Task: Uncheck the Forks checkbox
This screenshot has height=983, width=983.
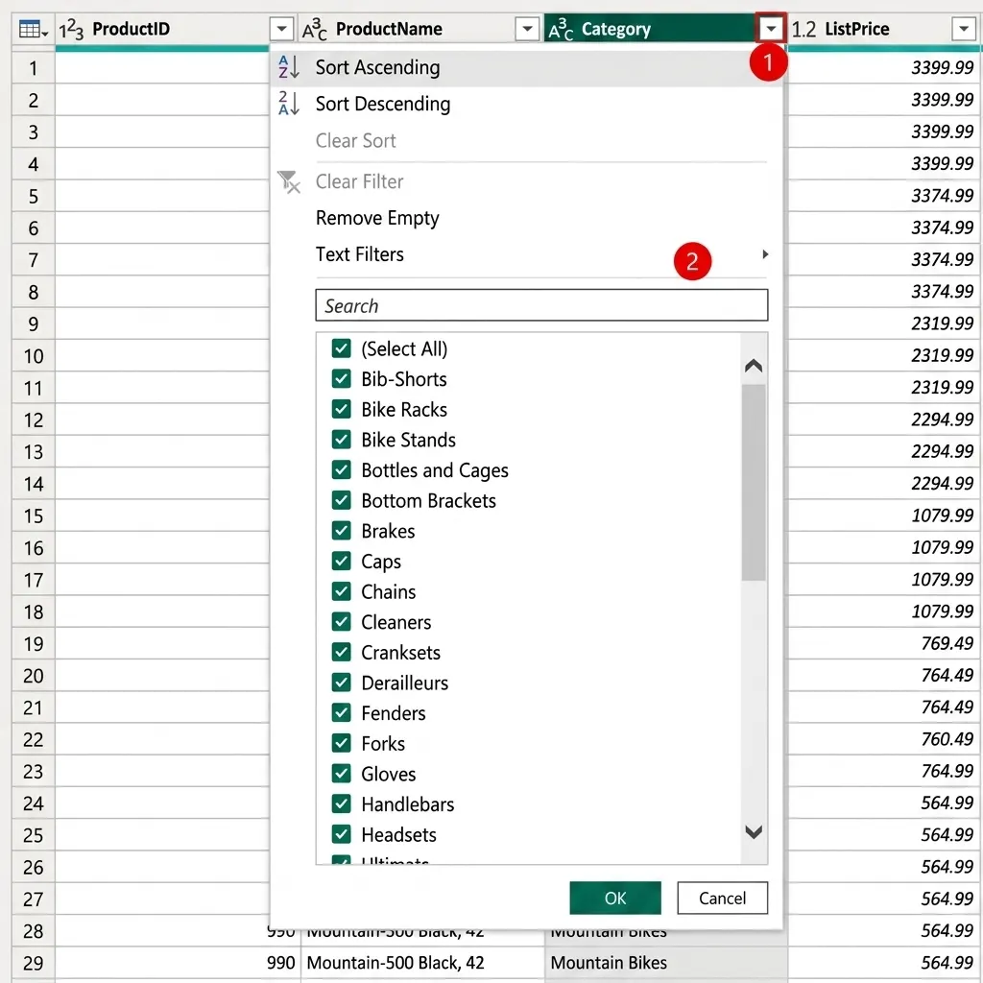Action: (x=342, y=743)
